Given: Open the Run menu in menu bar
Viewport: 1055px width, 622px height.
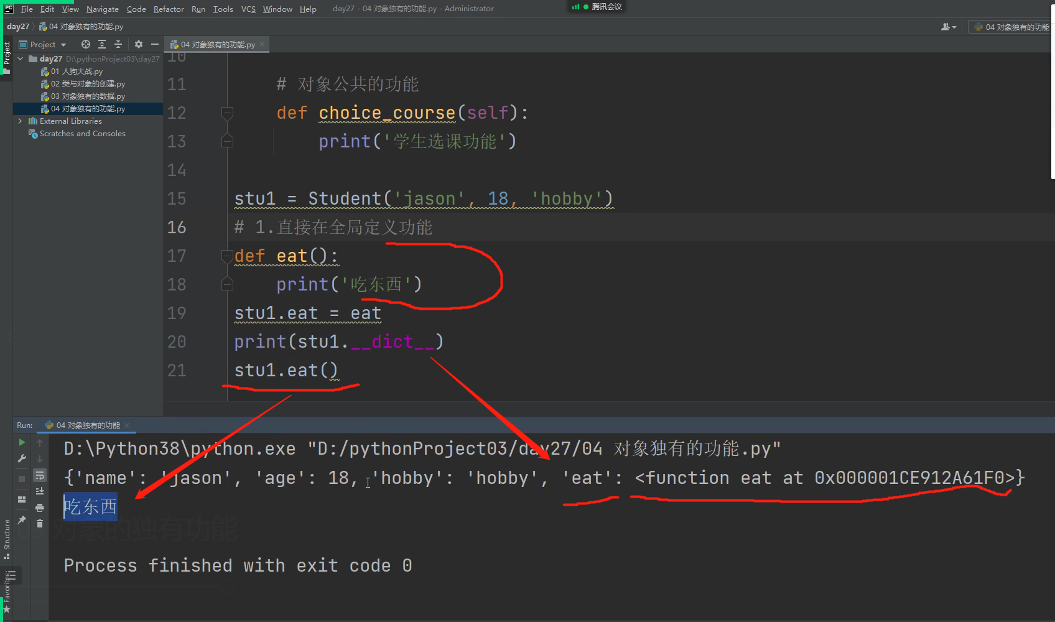Looking at the screenshot, I should pyautogui.click(x=198, y=9).
